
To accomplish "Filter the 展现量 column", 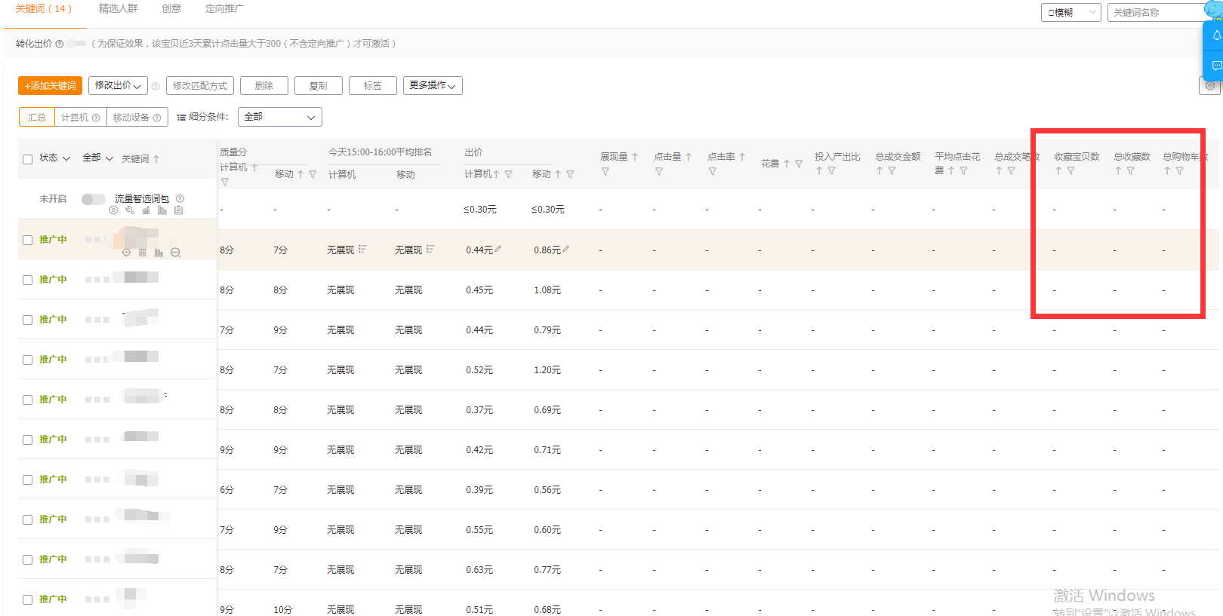I will click(605, 172).
